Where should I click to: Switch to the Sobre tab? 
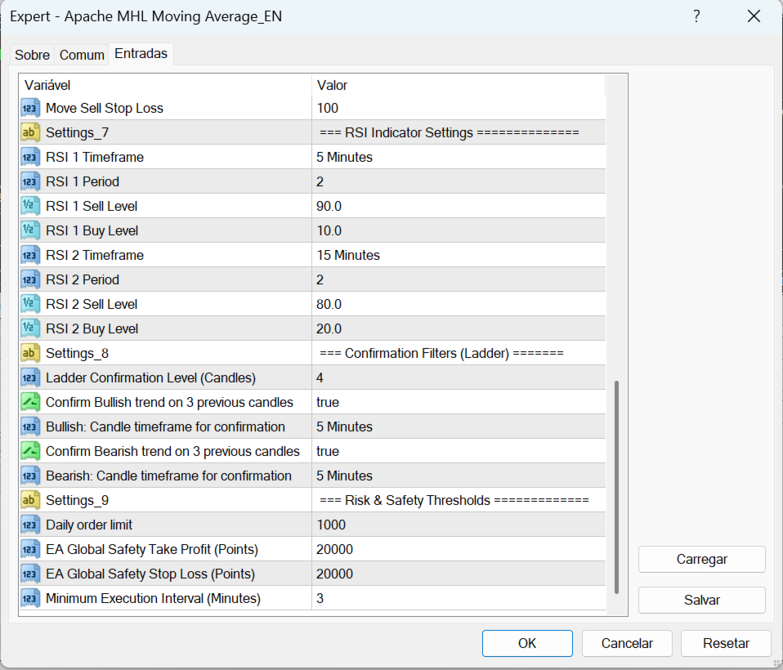pos(32,55)
